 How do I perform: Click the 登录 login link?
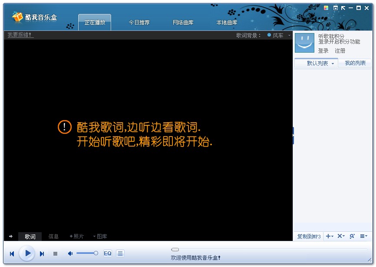coord(323,51)
